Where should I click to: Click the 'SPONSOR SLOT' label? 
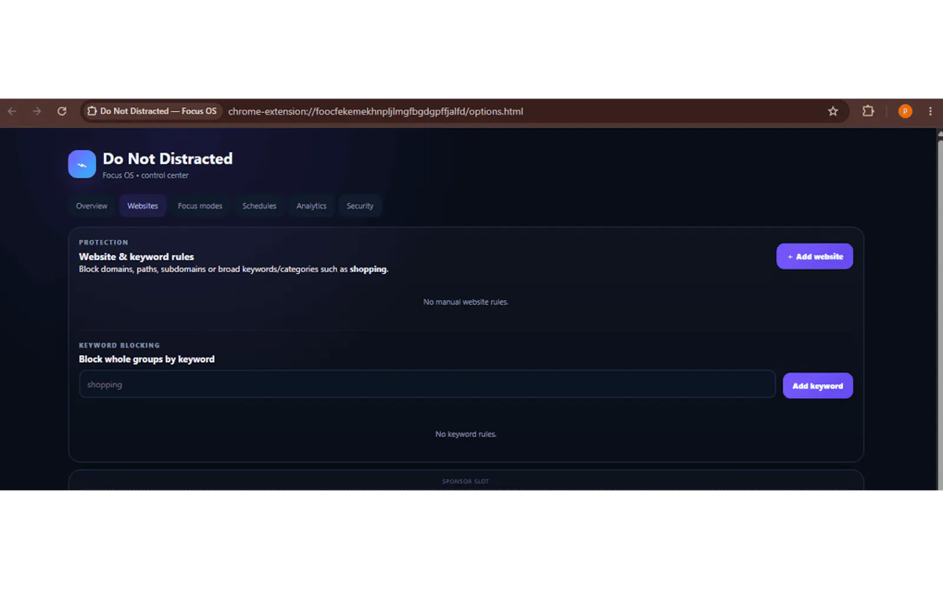click(x=466, y=481)
